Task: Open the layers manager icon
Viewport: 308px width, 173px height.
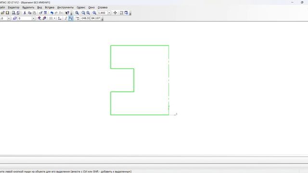Action: pos(15,18)
